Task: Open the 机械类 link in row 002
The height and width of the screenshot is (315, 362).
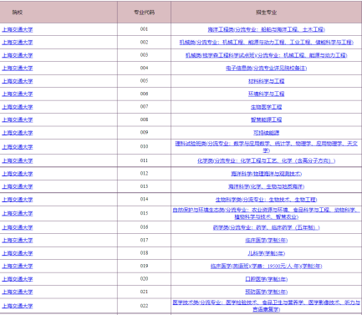Action: tap(266, 43)
